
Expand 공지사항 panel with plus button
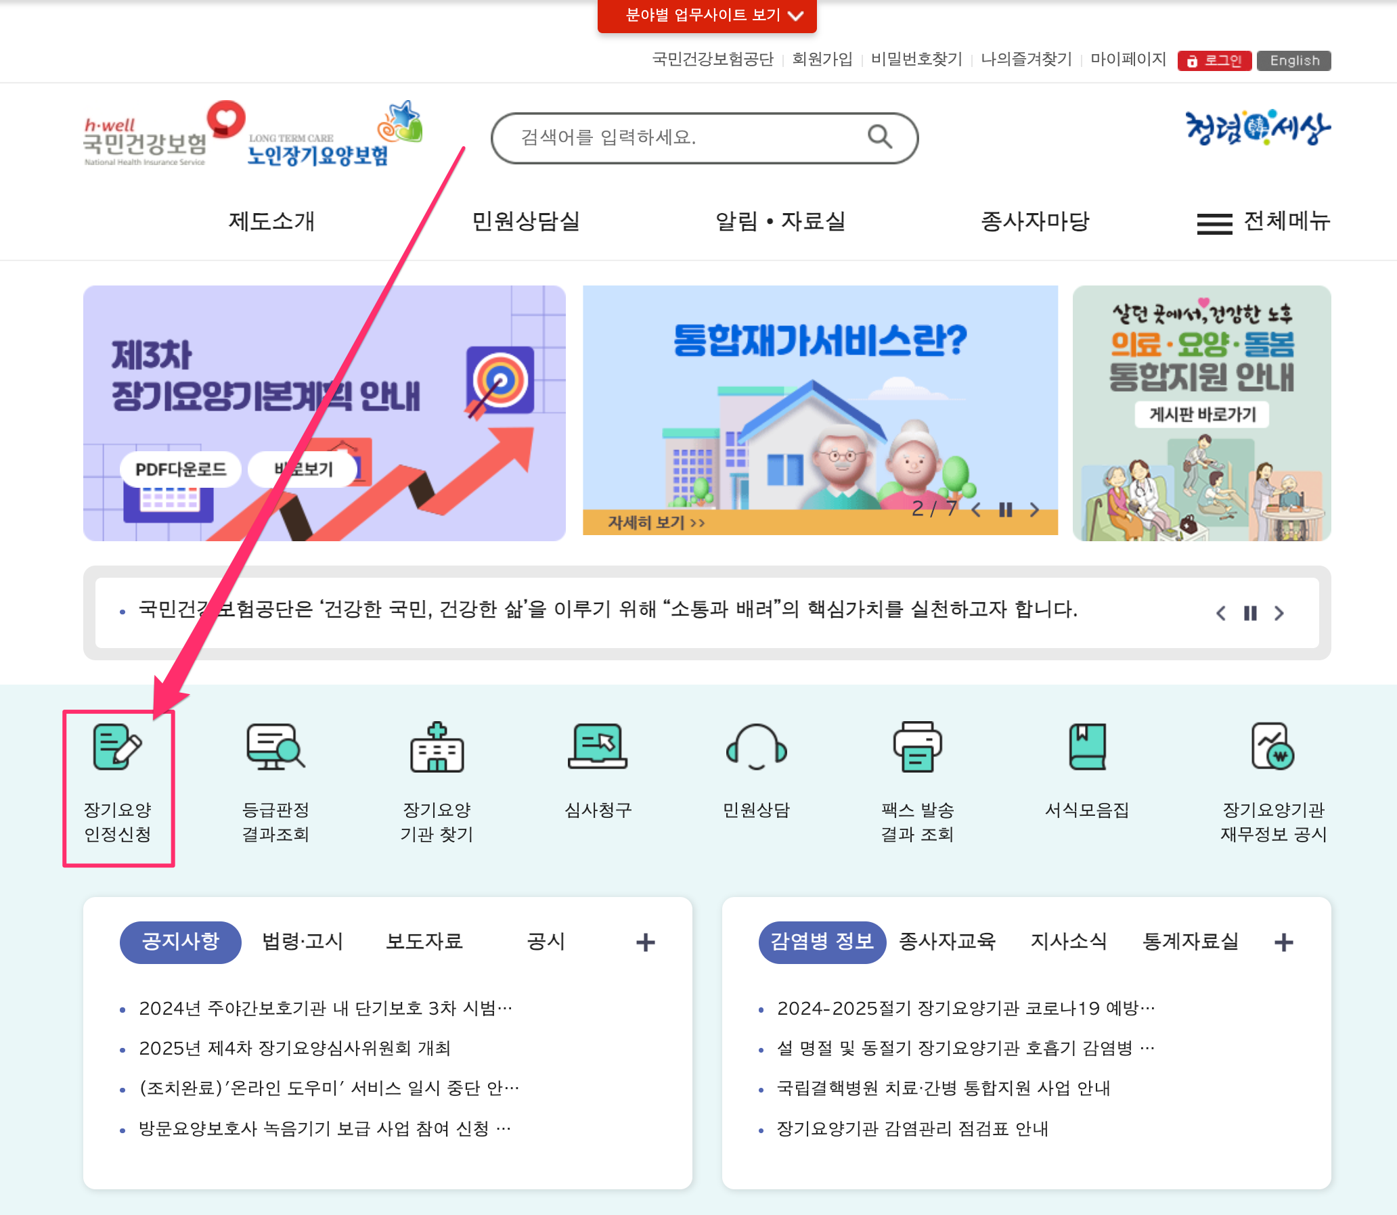pyautogui.click(x=645, y=942)
